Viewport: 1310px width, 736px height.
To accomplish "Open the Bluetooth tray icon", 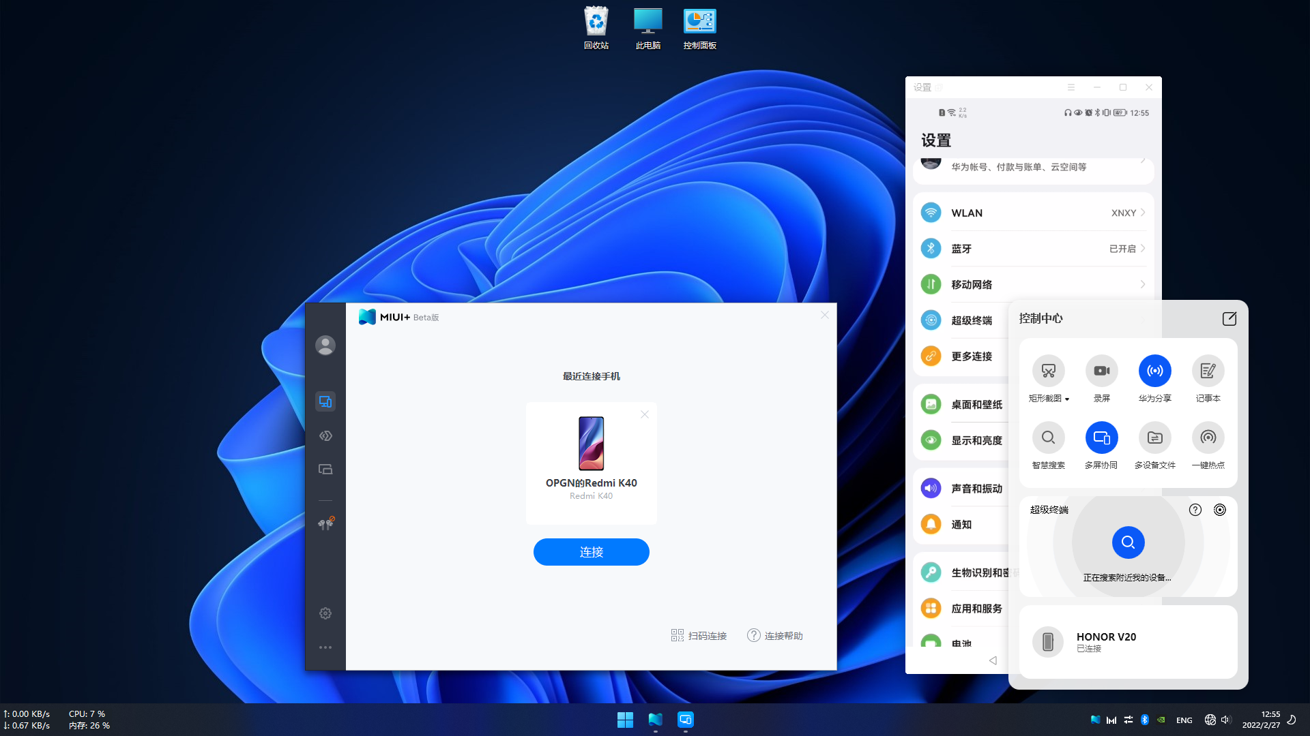I will [x=1145, y=720].
